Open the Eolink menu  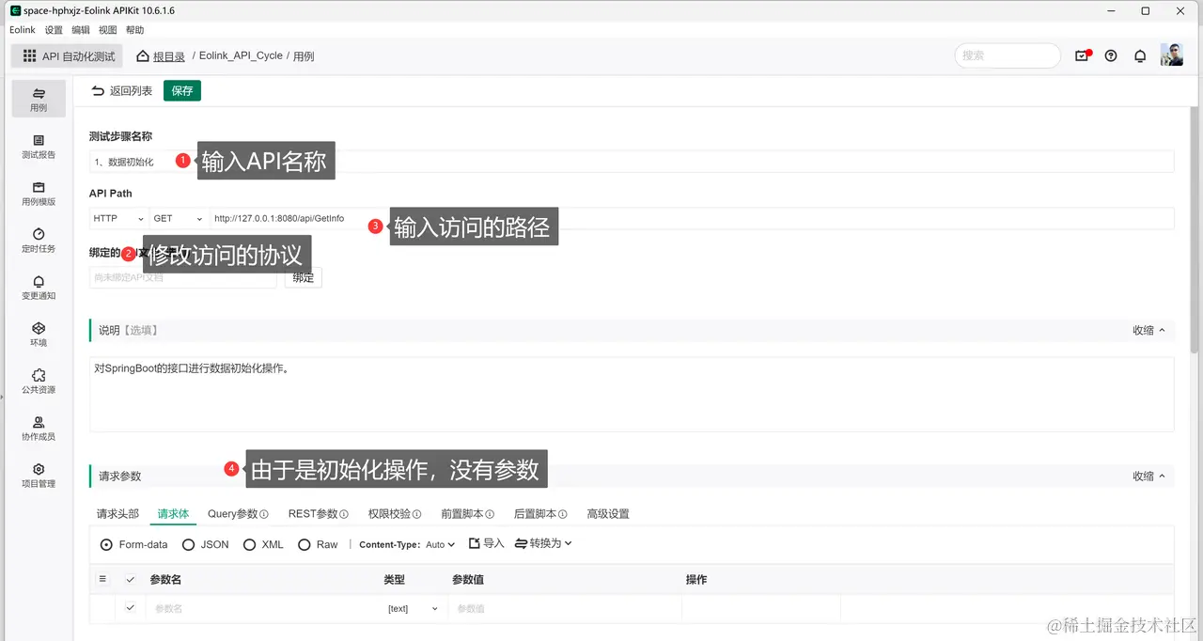(23, 30)
